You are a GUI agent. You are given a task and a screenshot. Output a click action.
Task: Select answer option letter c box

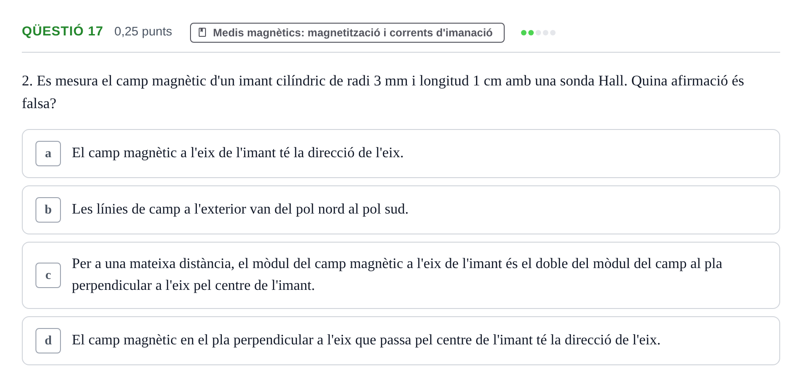[48, 275]
